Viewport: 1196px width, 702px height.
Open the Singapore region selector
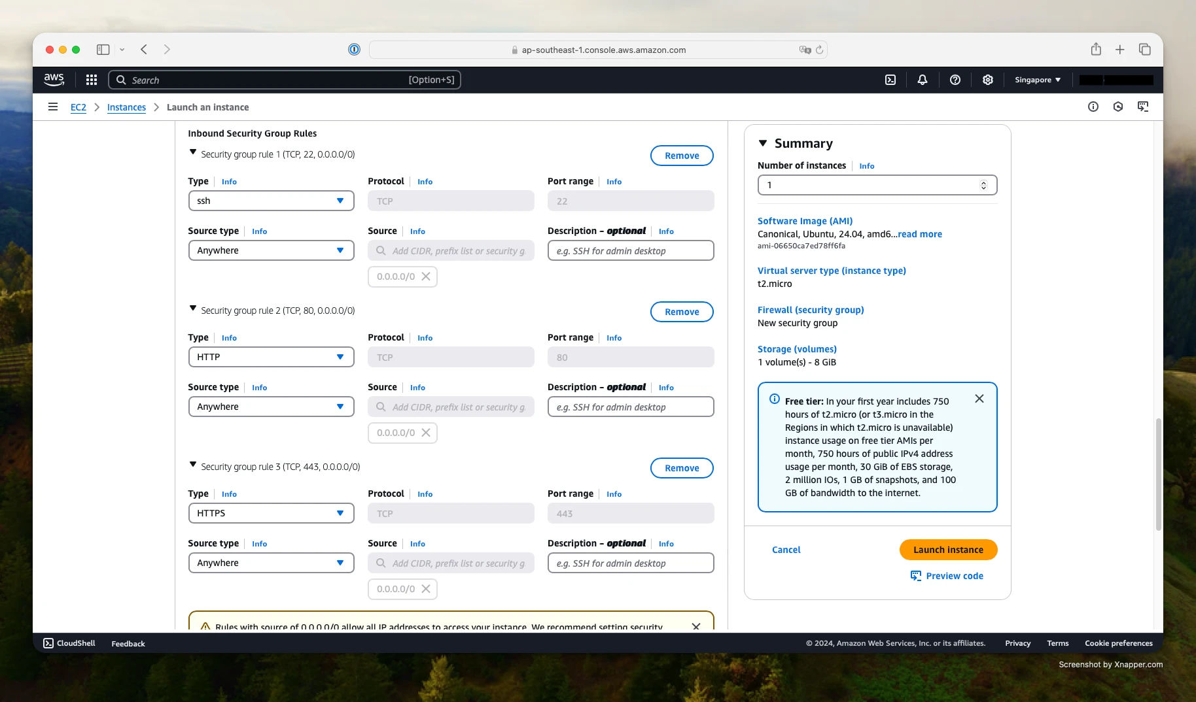pyautogui.click(x=1038, y=80)
